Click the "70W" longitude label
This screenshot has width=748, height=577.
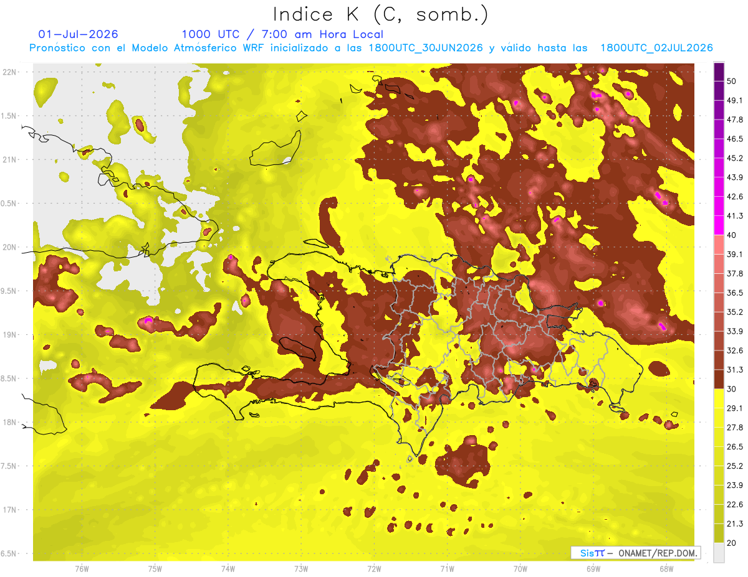[x=520, y=568]
